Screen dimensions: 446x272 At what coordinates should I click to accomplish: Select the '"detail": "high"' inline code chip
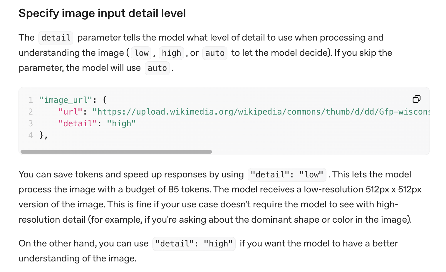(194, 244)
